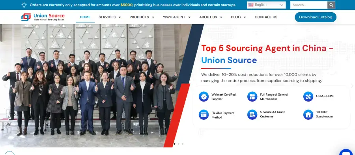Screen dimensions: 355x155
Task: Open the Blog menu item
Action: tap(236, 17)
